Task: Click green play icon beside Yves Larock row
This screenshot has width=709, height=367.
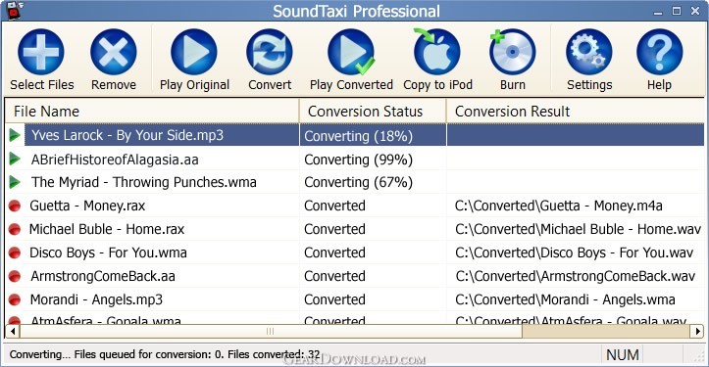Action: [15, 134]
